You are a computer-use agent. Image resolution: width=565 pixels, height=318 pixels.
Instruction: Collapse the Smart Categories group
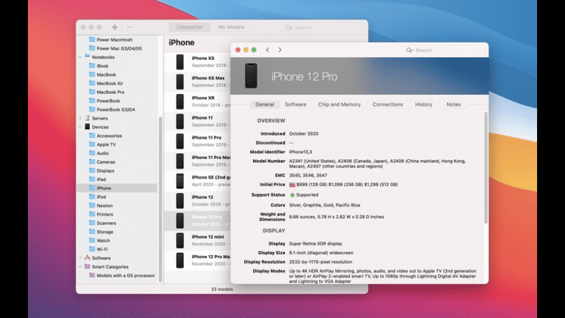[x=80, y=267]
